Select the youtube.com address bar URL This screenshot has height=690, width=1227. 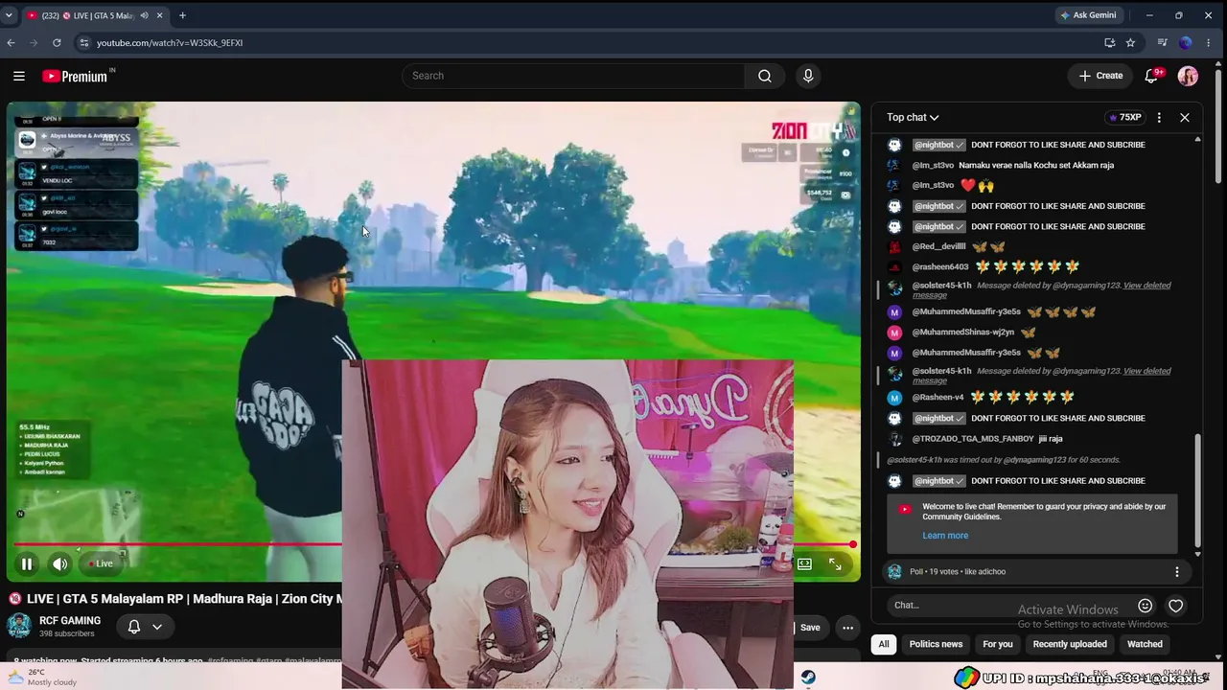pyautogui.click(x=170, y=43)
